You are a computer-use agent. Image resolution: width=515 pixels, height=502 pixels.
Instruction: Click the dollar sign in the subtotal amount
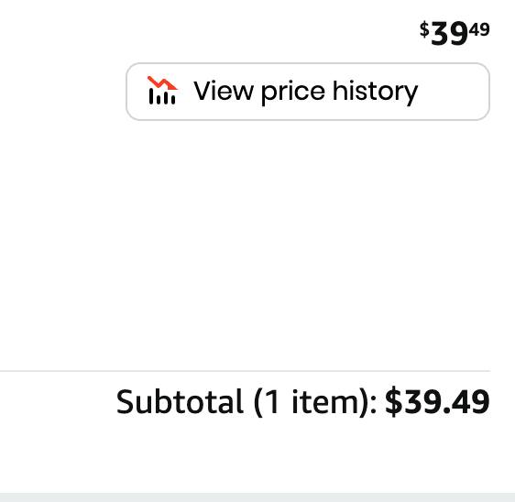tap(394, 402)
